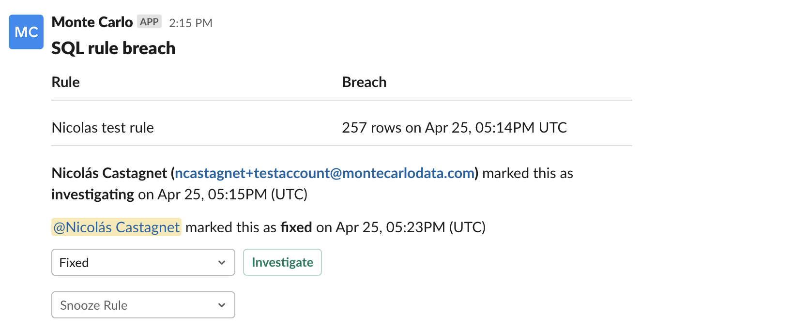Click the @Nicolás Castagnet mention
The image size is (794, 330).
point(116,227)
